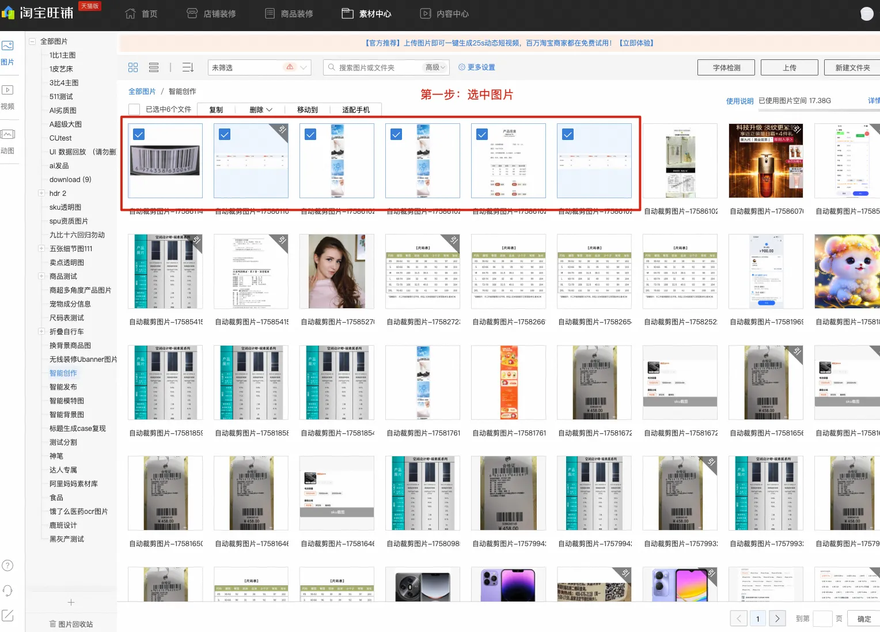Open the sort order icon
This screenshot has width=880, height=632.
(x=188, y=67)
